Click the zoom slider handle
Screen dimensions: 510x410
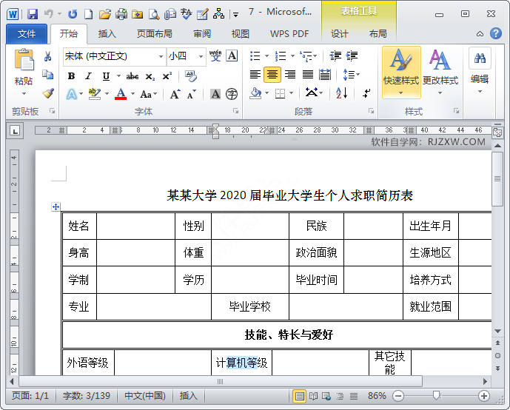(436, 395)
